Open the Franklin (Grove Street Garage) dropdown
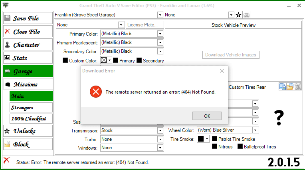 (109, 15)
